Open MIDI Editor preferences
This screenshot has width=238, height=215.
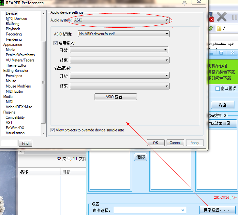(x=14, y=91)
